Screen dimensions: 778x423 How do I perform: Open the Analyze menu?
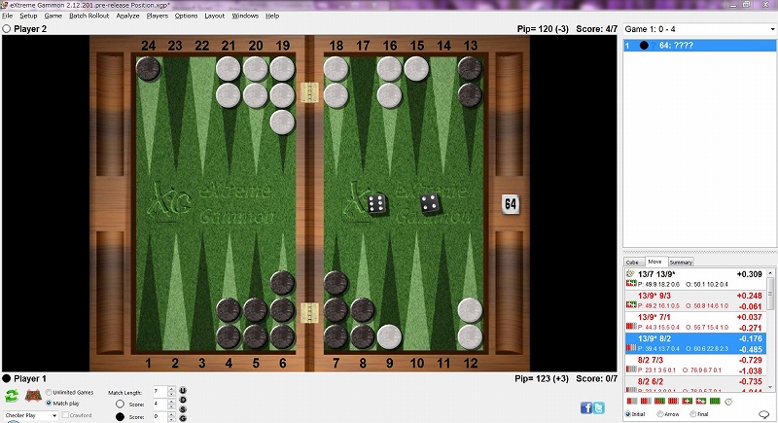click(127, 16)
